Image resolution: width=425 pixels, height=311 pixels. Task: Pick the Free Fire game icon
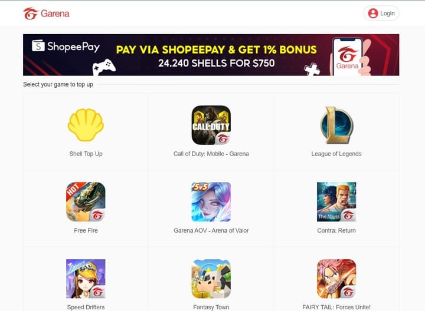86,202
